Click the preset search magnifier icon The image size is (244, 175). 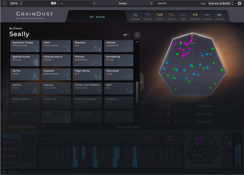pyautogui.click(x=137, y=35)
